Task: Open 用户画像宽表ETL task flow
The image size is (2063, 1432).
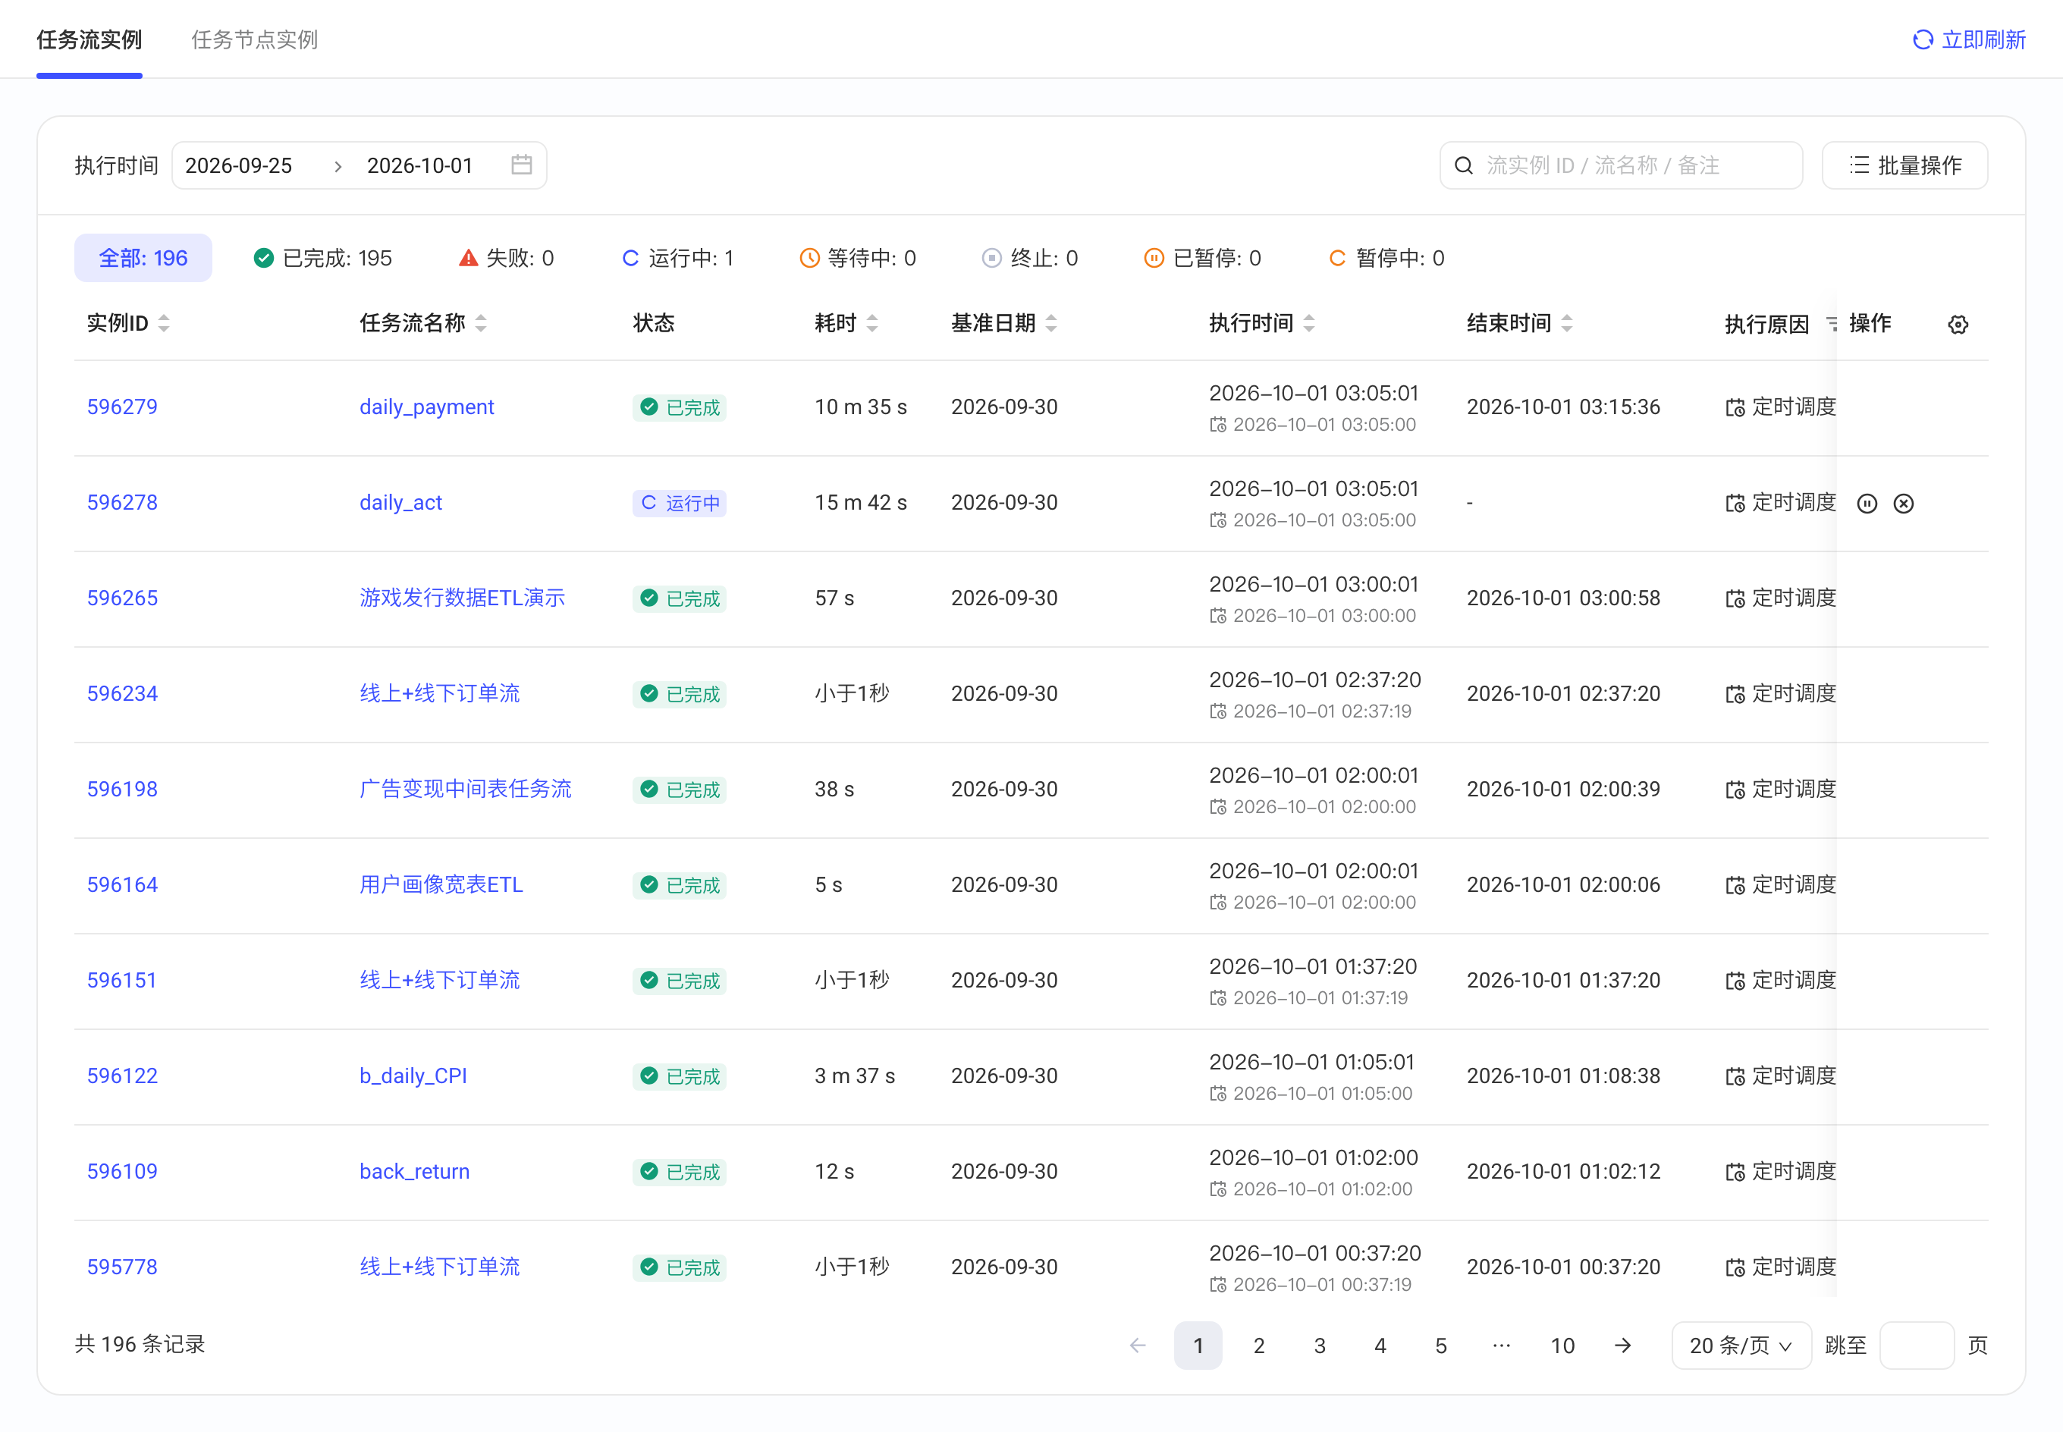Action: (x=441, y=884)
